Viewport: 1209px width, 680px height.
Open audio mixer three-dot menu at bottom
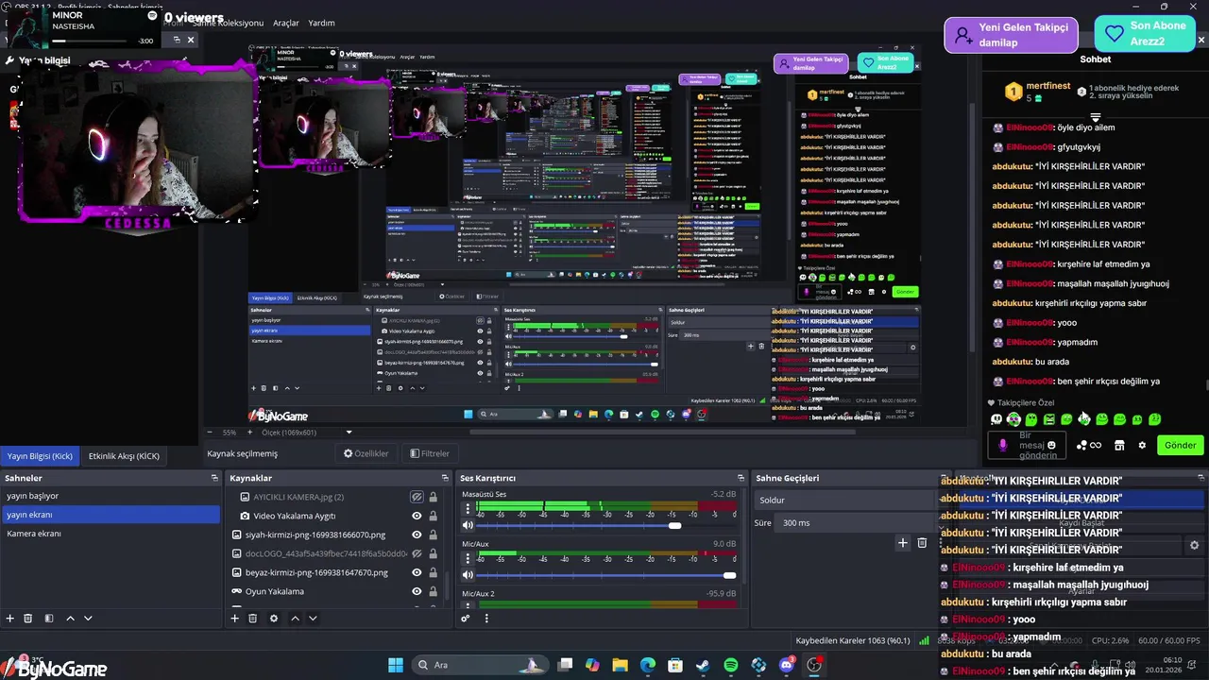pos(486,619)
